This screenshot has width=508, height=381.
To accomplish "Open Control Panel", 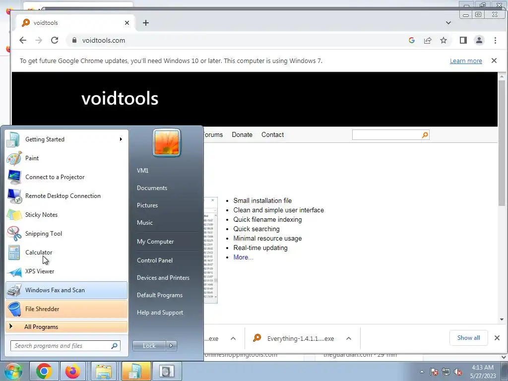I will (155, 260).
